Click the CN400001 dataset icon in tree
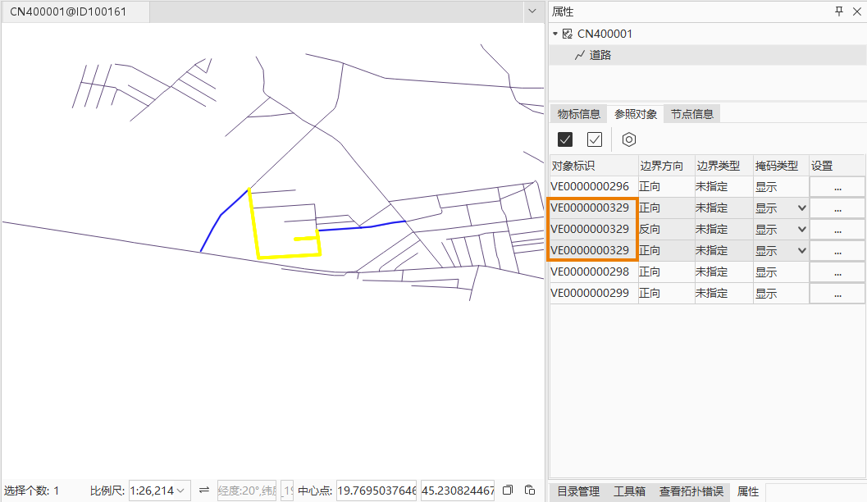 coord(567,34)
